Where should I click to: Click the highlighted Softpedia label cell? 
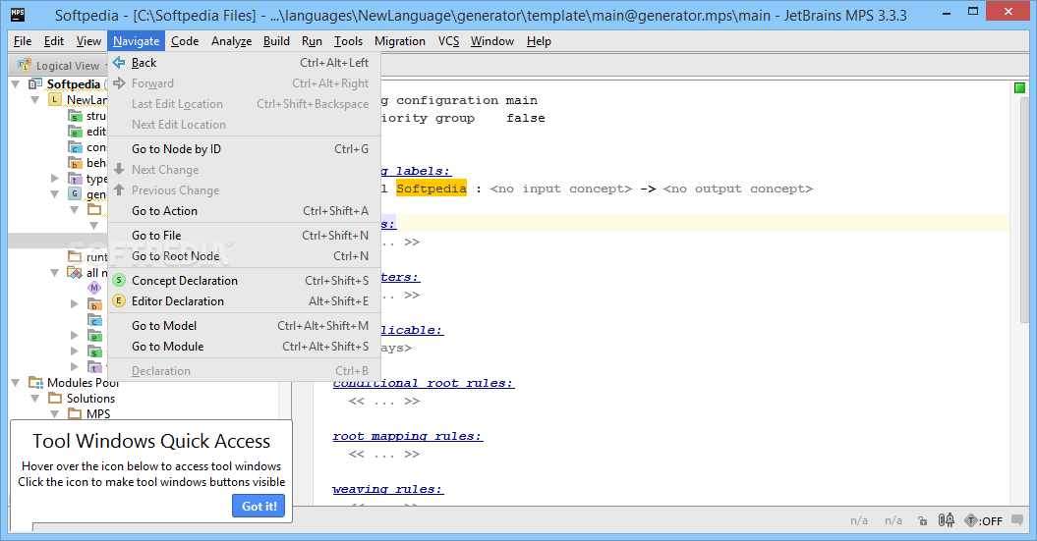click(x=432, y=189)
